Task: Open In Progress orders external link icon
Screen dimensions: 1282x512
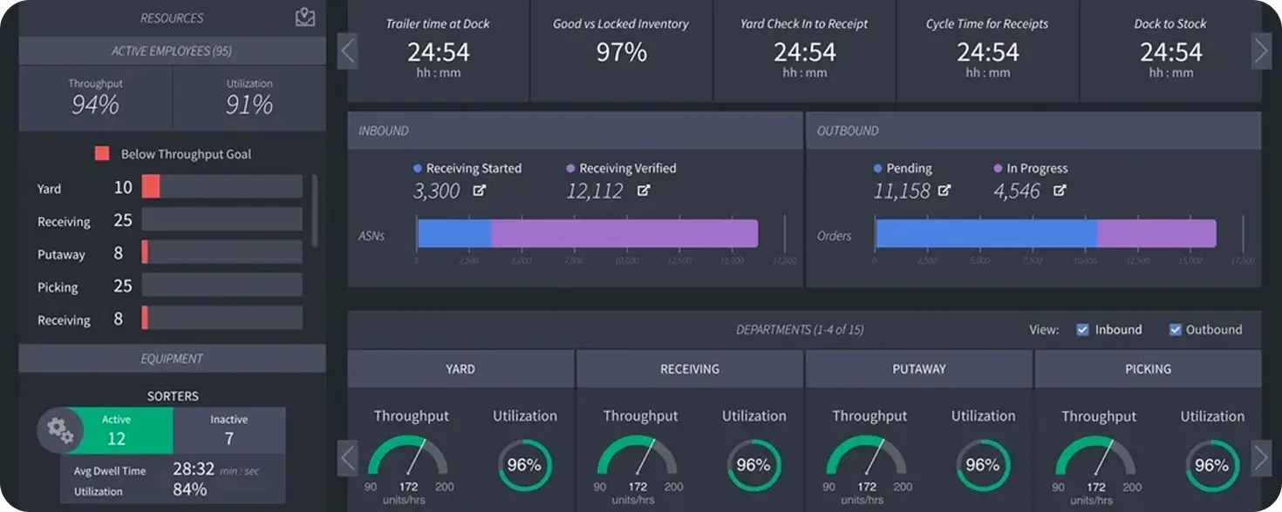Action: [x=1060, y=191]
